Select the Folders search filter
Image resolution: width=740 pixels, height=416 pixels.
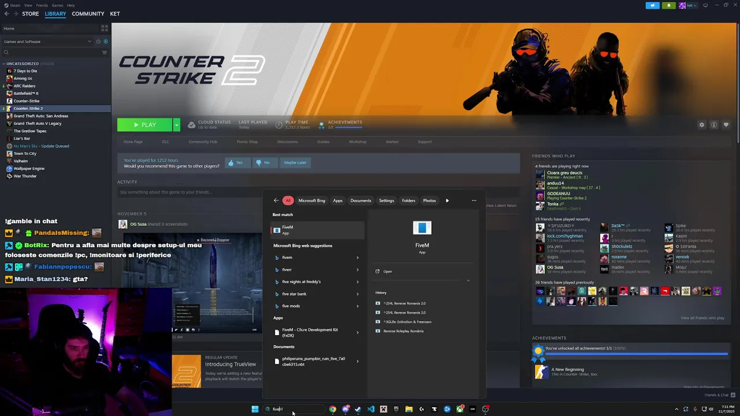point(409,200)
